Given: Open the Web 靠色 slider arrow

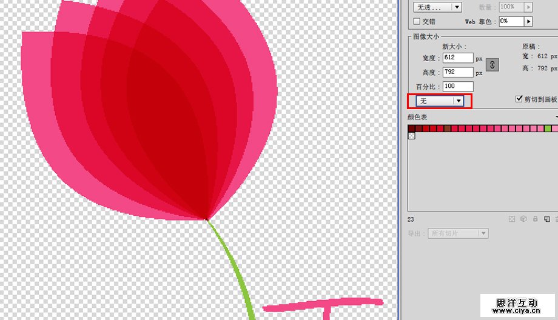Looking at the screenshot, I should pyautogui.click(x=528, y=21).
